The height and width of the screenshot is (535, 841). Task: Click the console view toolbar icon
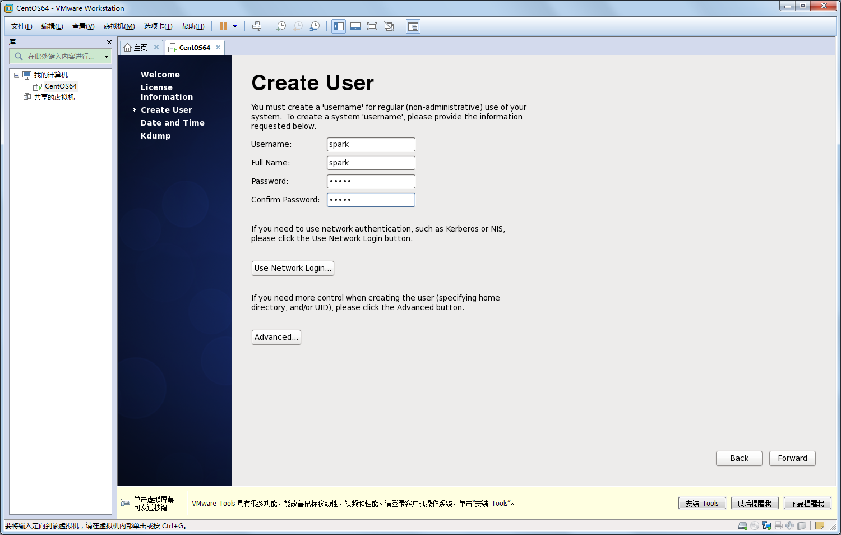pyautogui.click(x=413, y=26)
